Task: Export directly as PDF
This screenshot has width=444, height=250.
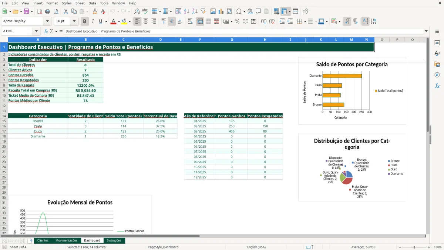Action: coord(40,11)
